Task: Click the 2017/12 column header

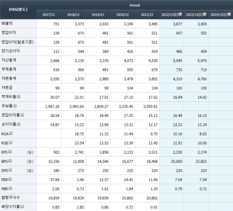Action: (49, 15)
